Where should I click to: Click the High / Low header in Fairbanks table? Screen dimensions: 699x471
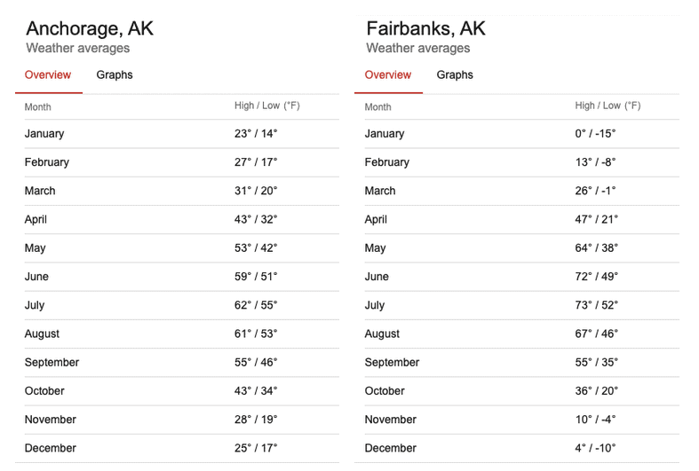(608, 106)
